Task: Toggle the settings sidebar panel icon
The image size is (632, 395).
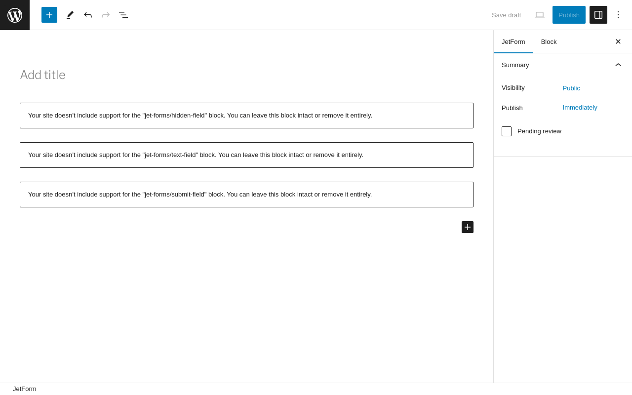Action: (598, 15)
